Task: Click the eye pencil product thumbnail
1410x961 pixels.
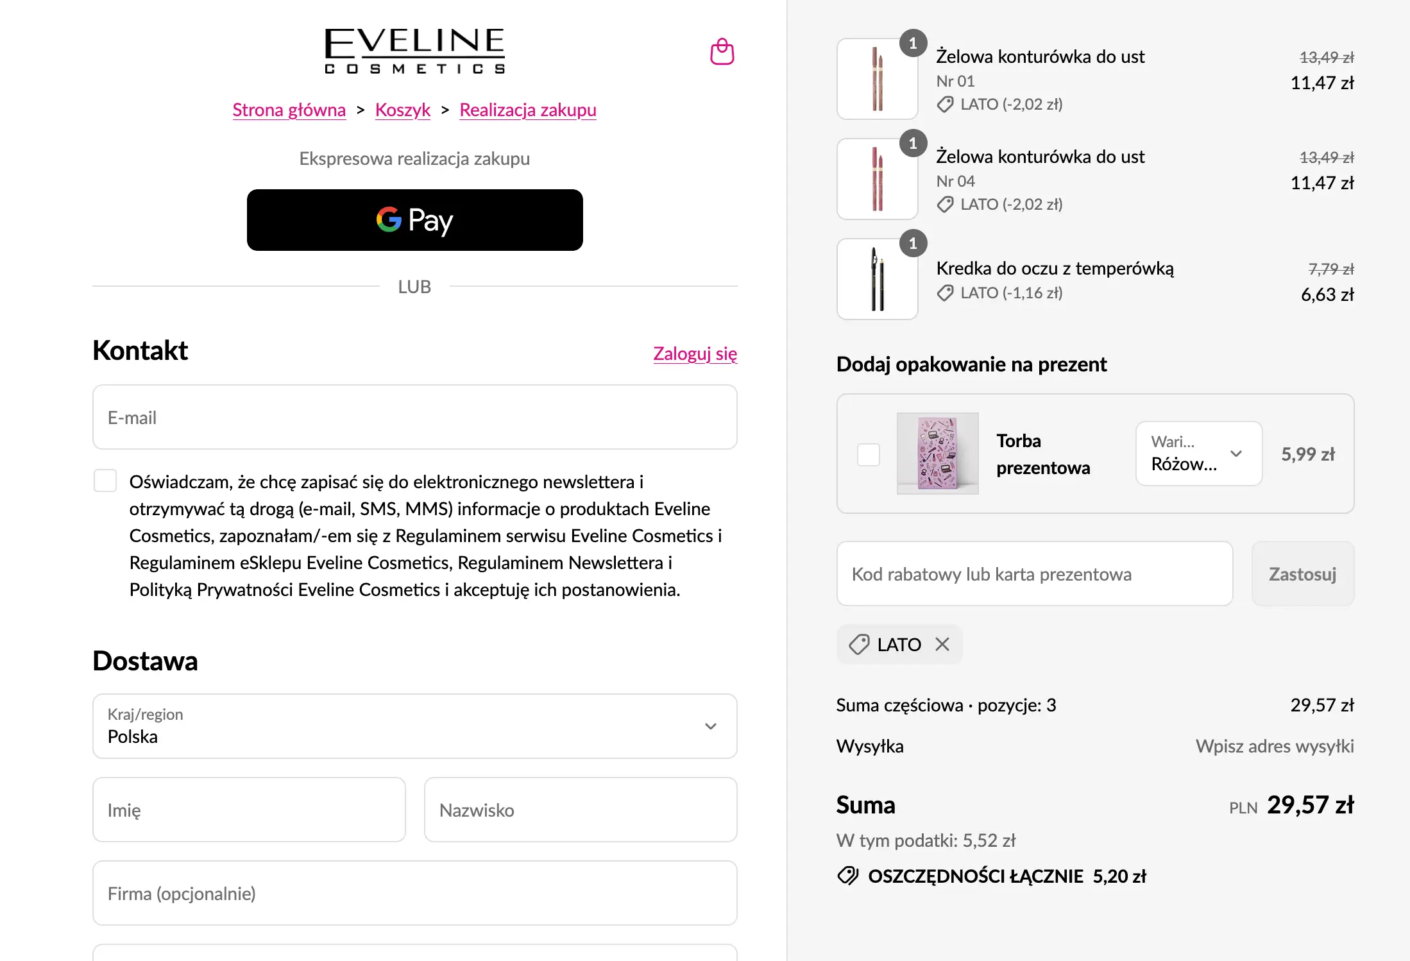Action: pyautogui.click(x=877, y=279)
